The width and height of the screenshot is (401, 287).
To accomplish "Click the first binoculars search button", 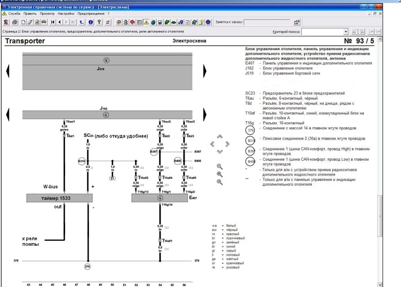I will click(354, 32).
